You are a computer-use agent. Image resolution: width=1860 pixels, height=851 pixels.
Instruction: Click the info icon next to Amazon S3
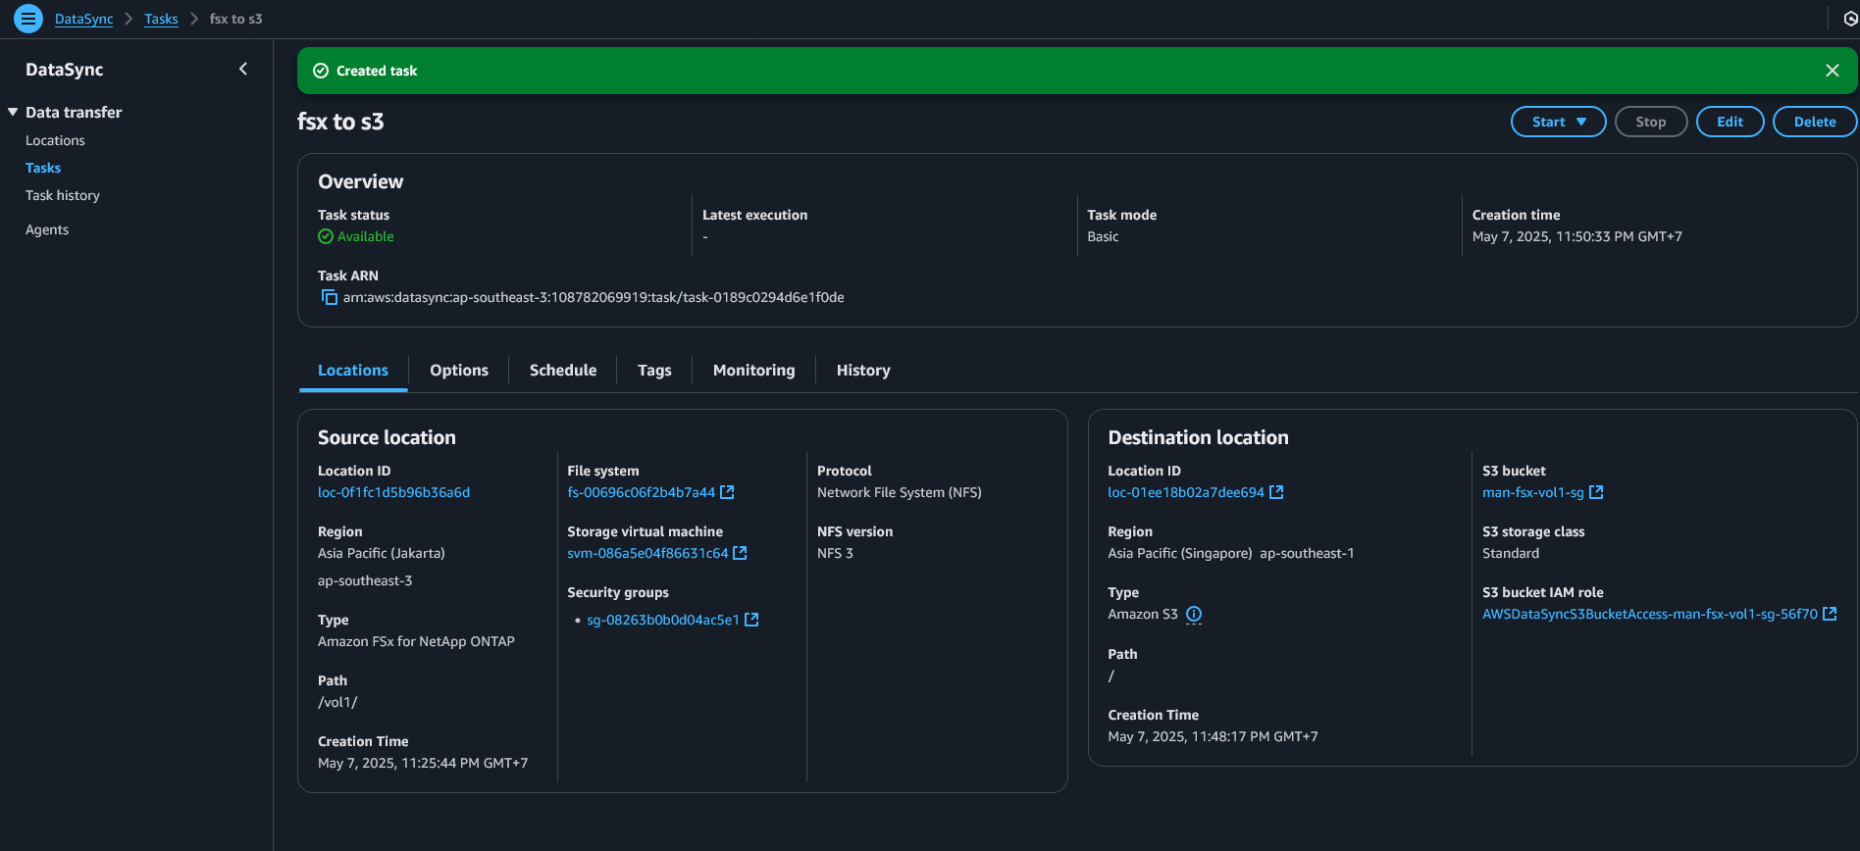pyautogui.click(x=1194, y=614)
